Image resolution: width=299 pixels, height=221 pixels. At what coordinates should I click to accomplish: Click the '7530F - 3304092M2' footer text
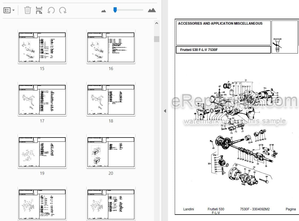255,209
